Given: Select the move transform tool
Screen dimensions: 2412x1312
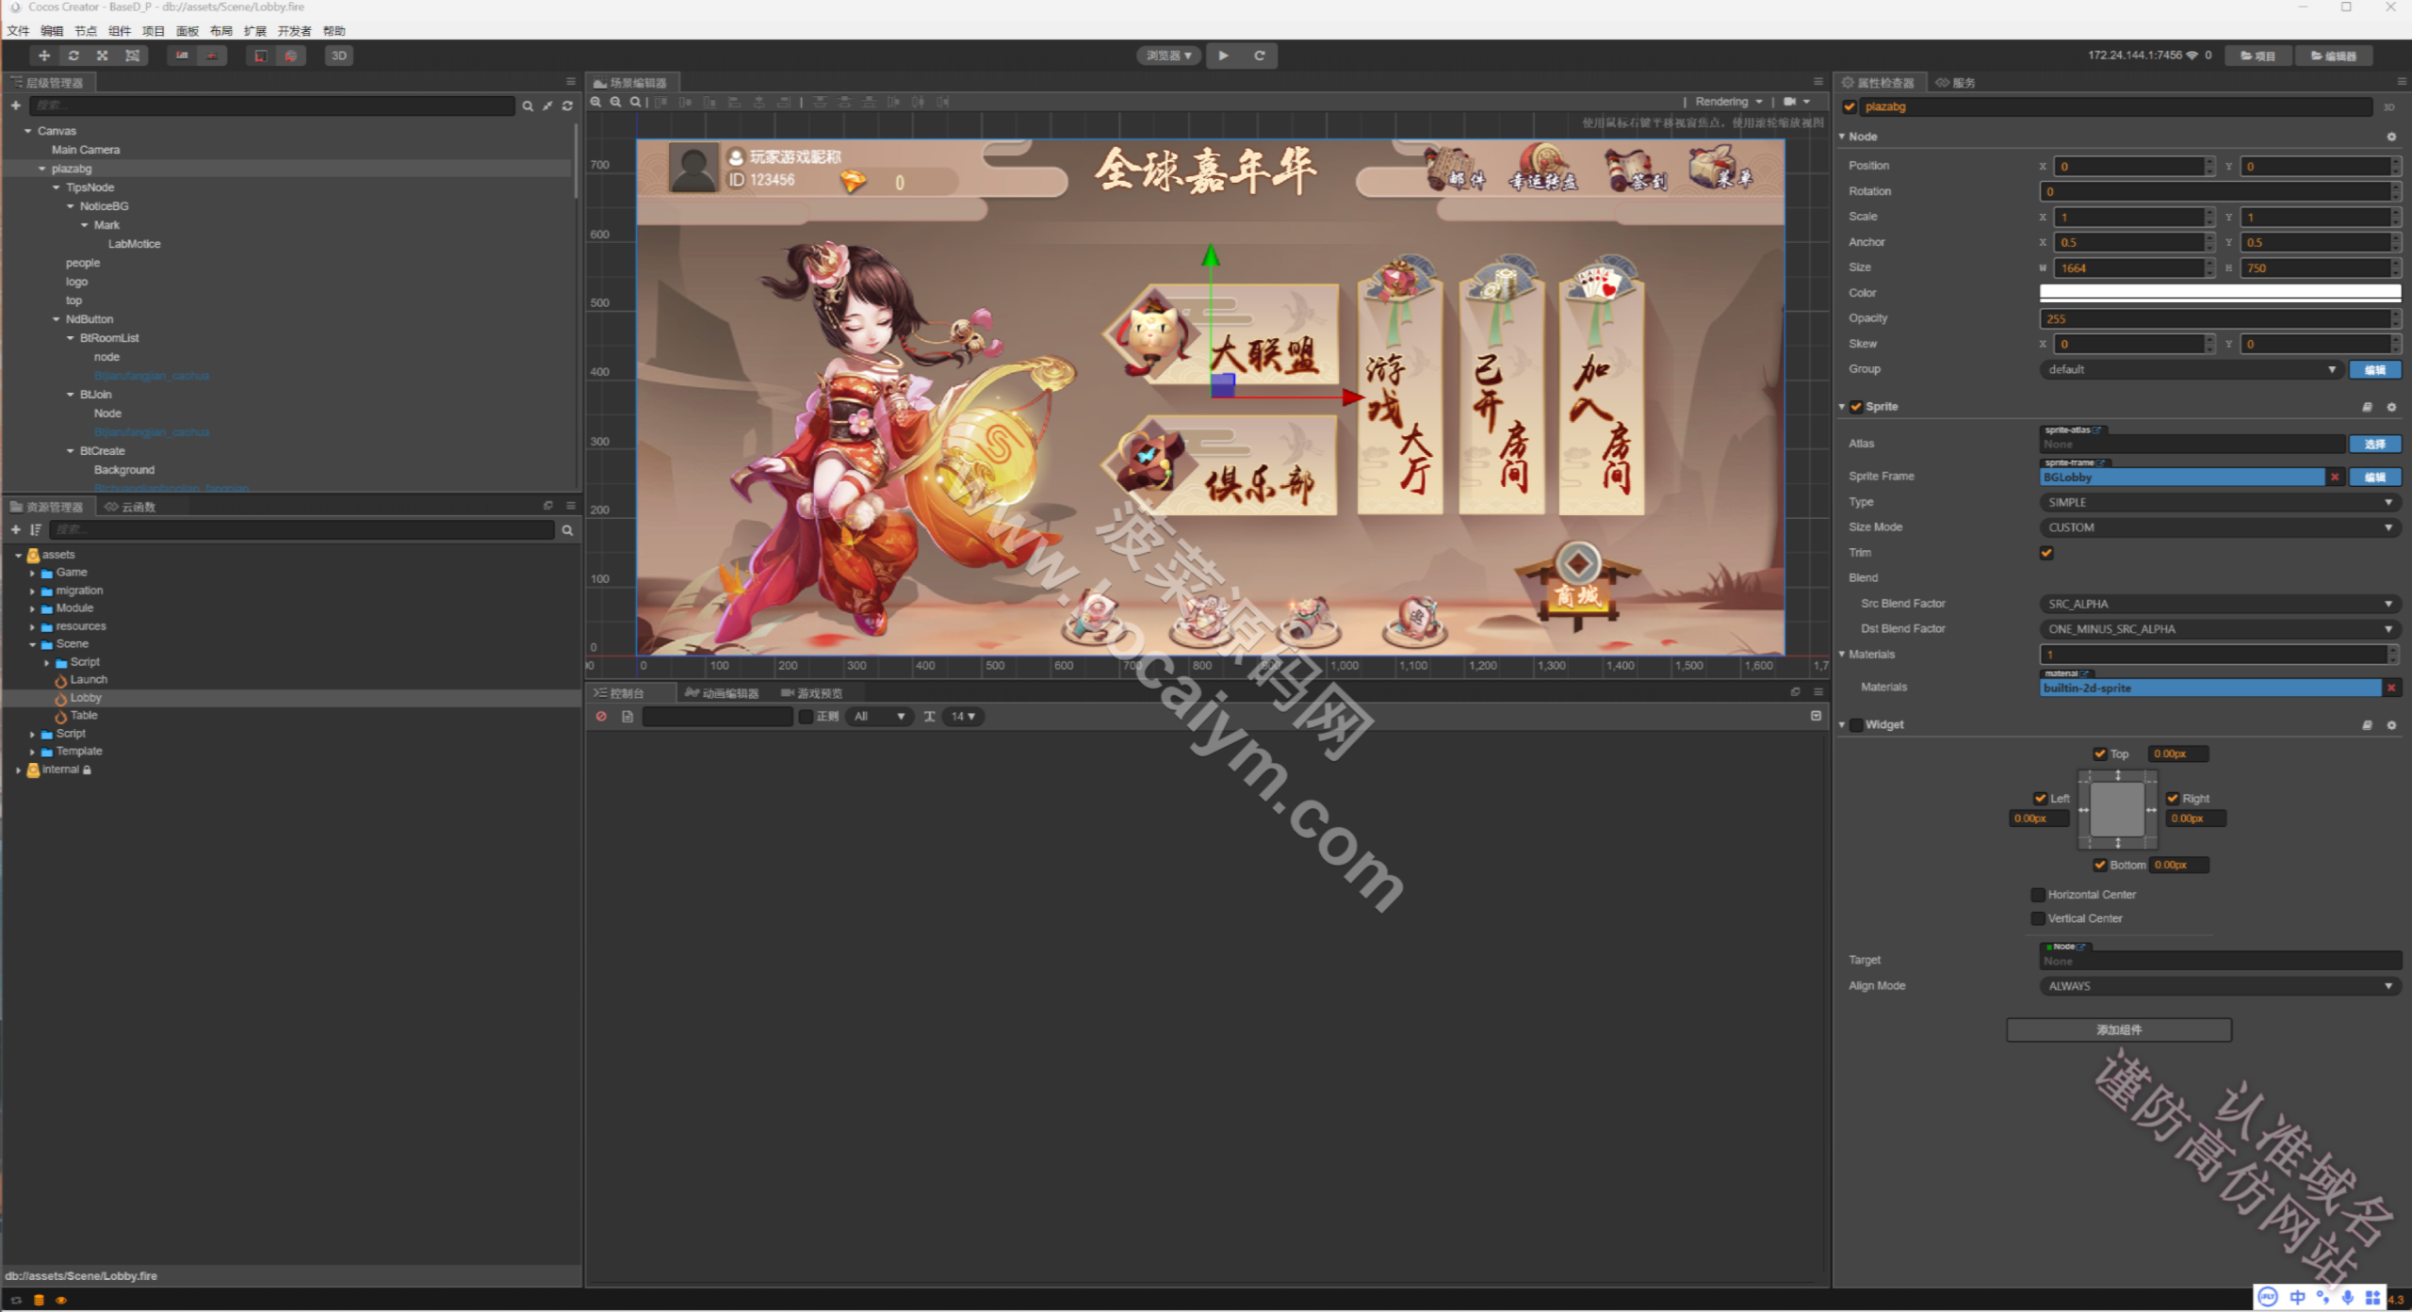Looking at the screenshot, I should tap(44, 56).
